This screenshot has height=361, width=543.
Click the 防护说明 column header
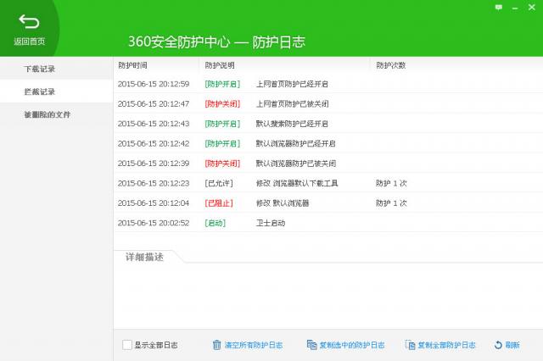coord(220,65)
